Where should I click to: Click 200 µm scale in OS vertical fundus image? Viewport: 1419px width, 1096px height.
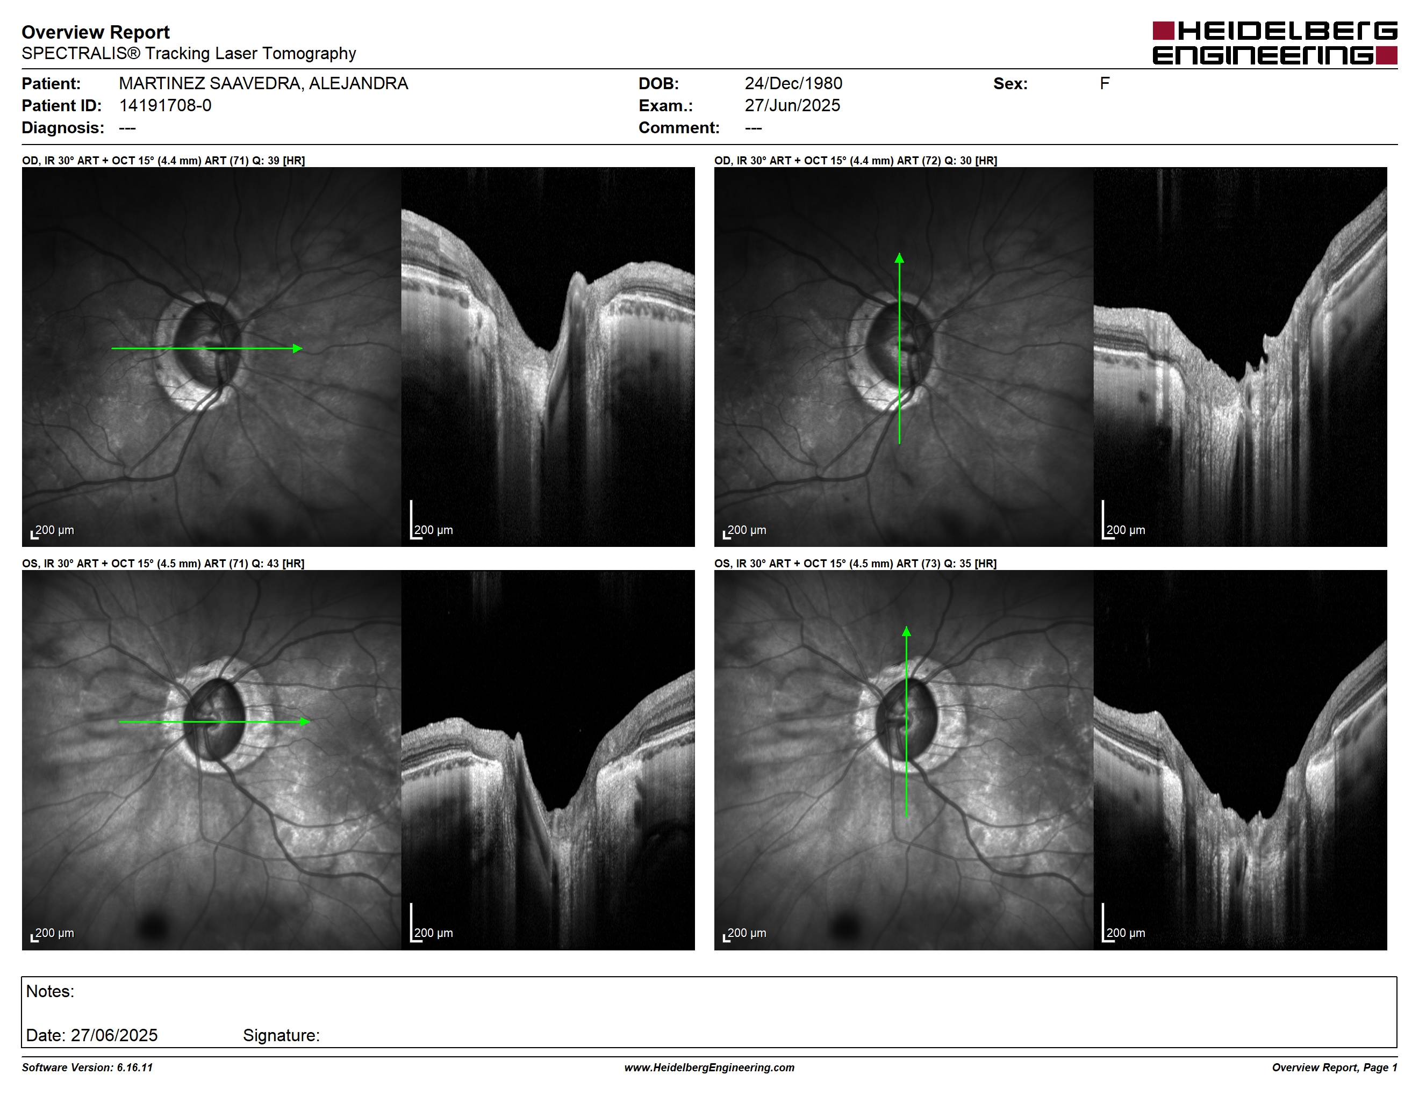point(744,934)
